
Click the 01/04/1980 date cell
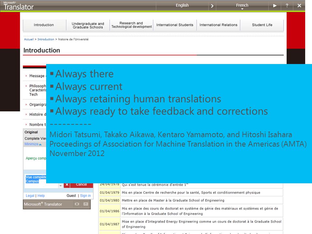pyautogui.click(x=110, y=201)
